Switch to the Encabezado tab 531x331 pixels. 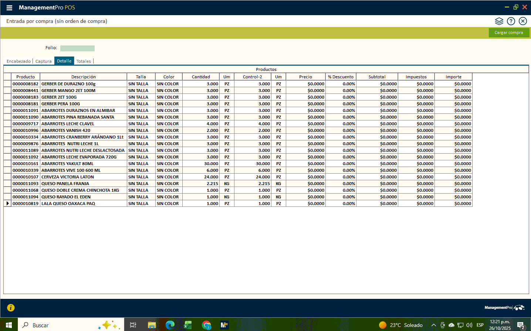pos(18,61)
